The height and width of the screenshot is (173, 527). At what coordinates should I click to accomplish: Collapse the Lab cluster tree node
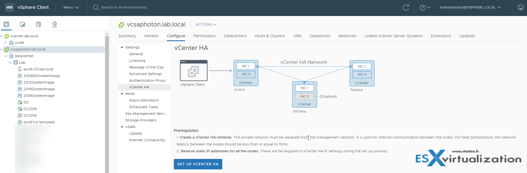point(10,63)
